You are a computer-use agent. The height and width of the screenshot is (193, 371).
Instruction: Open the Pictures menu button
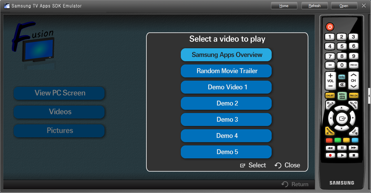(x=59, y=131)
